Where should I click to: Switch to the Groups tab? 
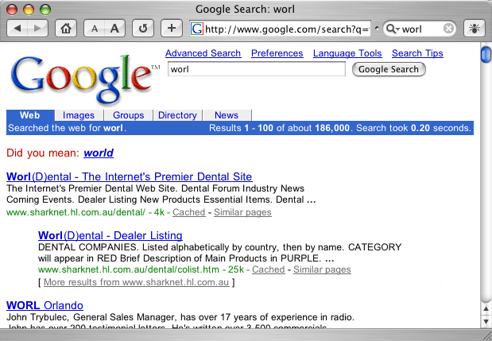[x=128, y=115]
